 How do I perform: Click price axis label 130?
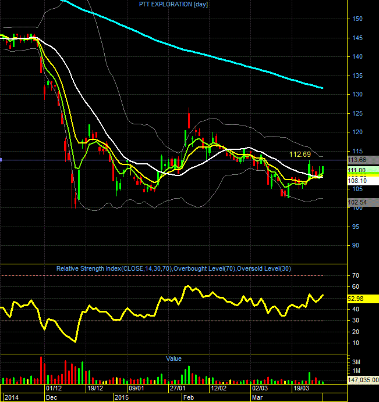[357, 94]
